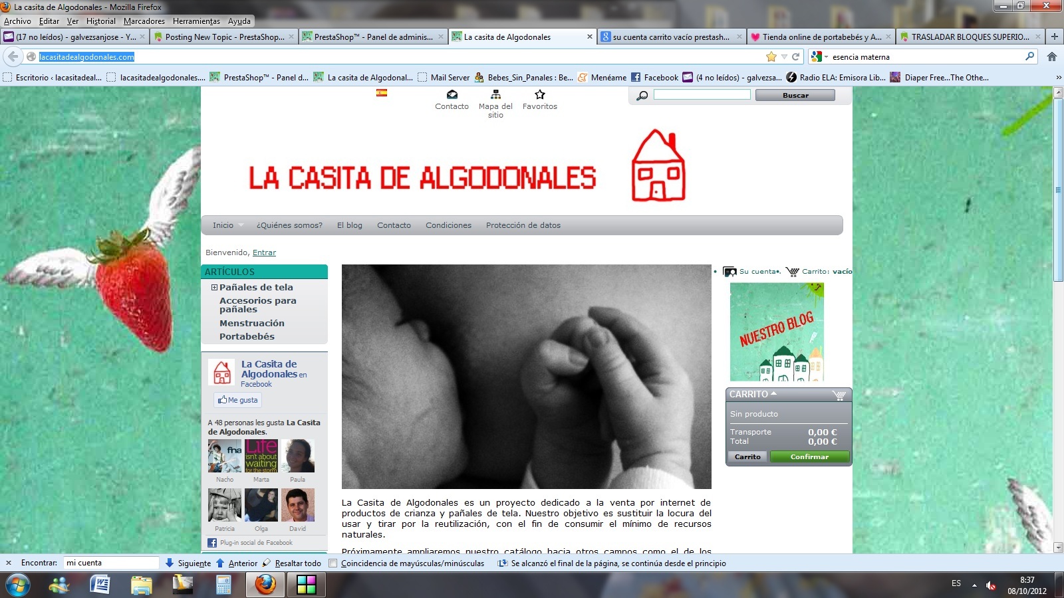Open the Archivo menu
The width and height of the screenshot is (1064, 598).
click(17, 21)
